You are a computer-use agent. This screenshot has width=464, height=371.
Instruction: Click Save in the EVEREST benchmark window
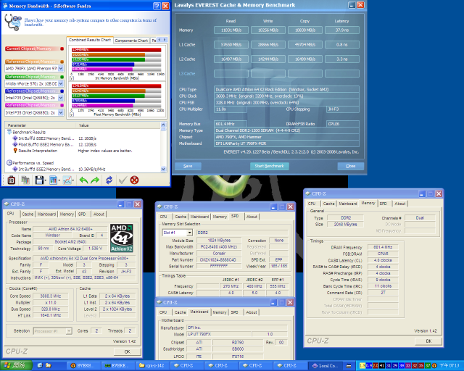point(188,166)
